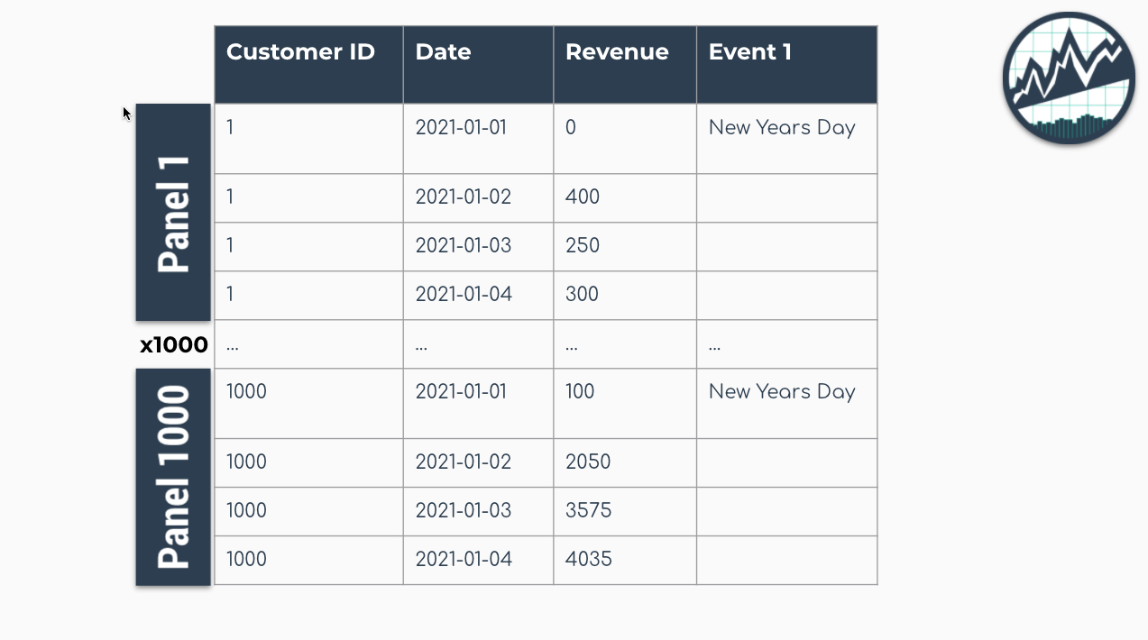
Task: Select the Customer ID column header
Action: [x=300, y=52]
